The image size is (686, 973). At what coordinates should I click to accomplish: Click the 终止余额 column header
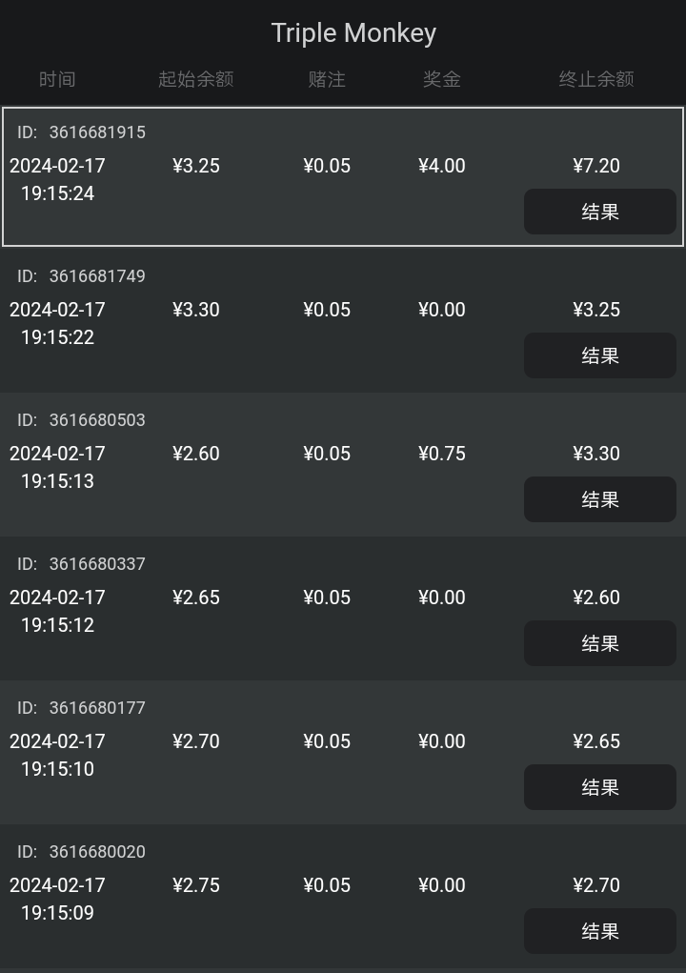click(x=596, y=79)
